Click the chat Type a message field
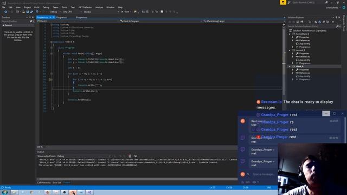The image size is (347, 195). point(264,174)
